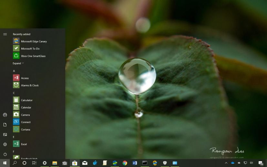
Task: Open the Camera app in the list
Action: click(x=25, y=115)
